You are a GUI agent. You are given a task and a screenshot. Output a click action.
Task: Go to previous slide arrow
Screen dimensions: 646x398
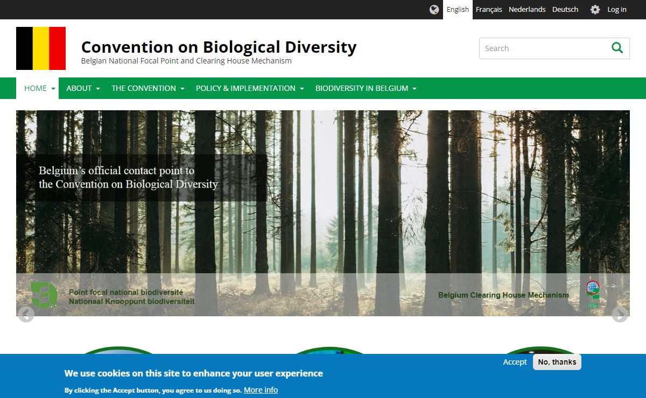coord(26,314)
